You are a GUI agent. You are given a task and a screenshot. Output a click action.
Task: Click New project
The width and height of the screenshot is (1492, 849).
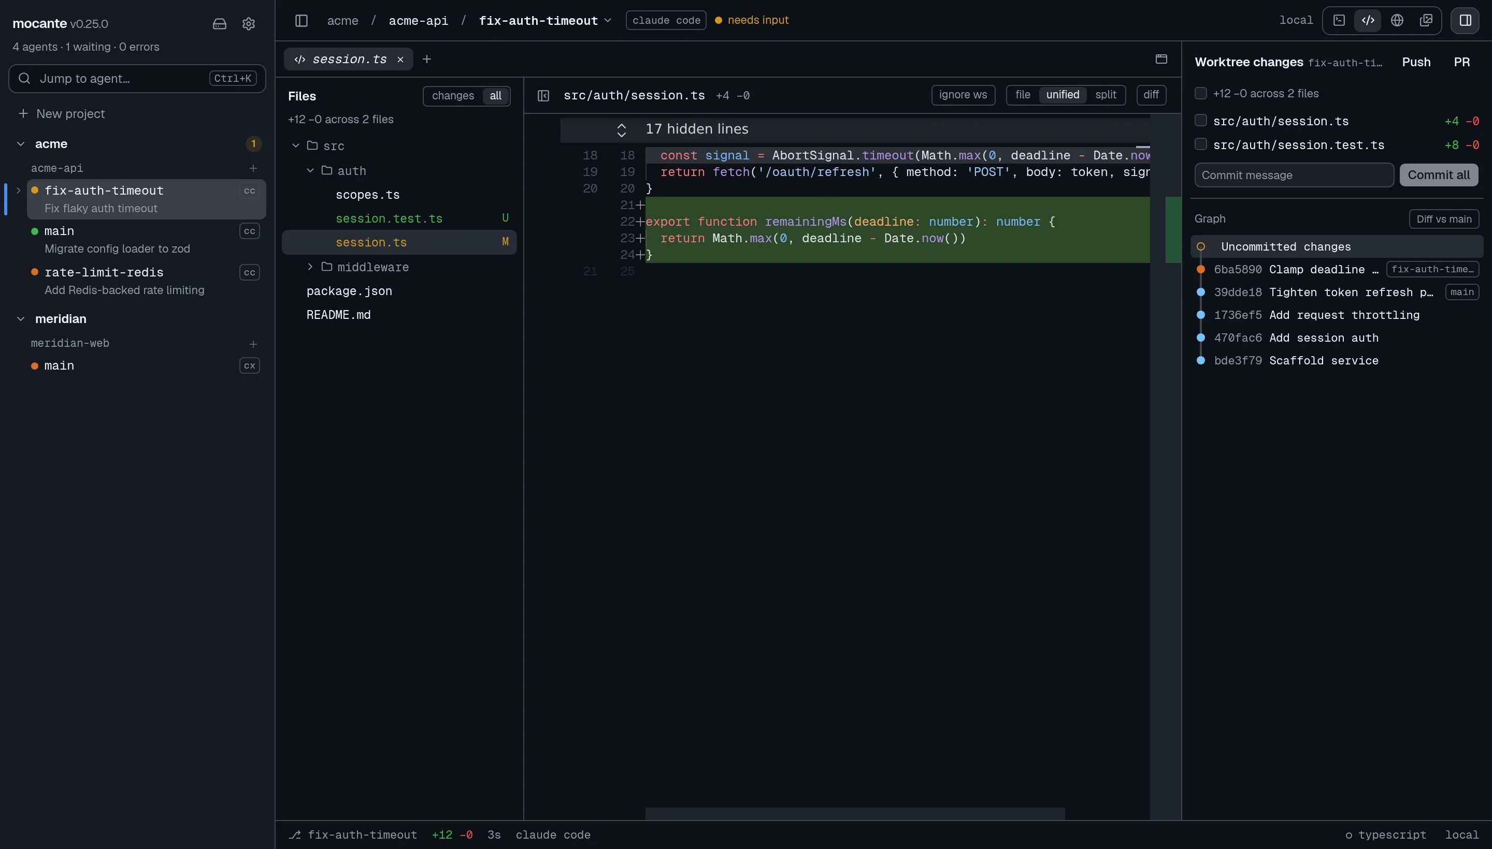70,113
